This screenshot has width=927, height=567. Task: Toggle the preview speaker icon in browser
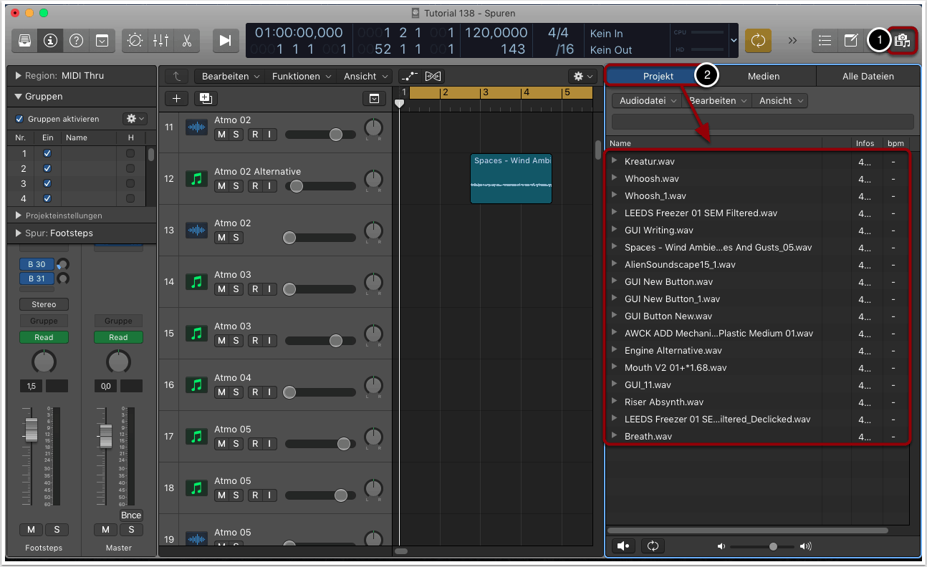click(624, 546)
